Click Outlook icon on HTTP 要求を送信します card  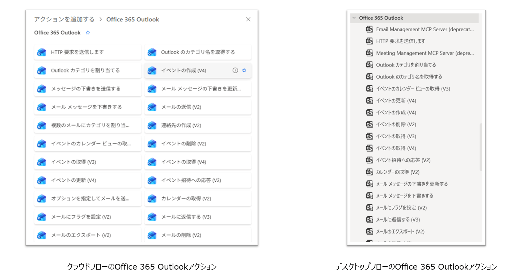click(x=42, y=52)
